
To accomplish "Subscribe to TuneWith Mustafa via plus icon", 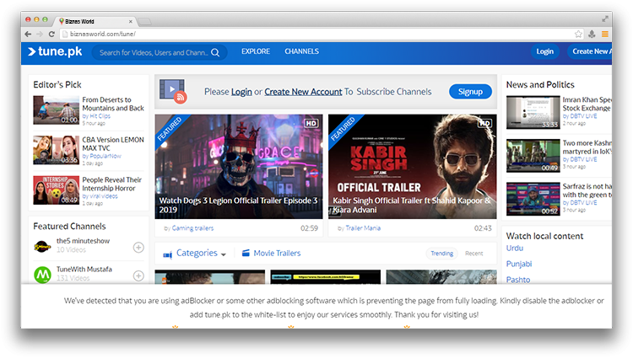I will 138,274.
